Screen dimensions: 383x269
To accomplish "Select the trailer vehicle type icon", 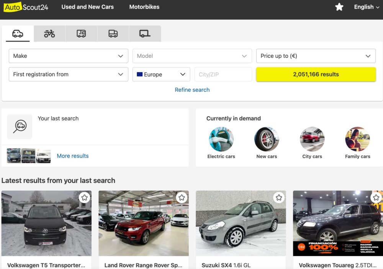I will click(145, 34).
